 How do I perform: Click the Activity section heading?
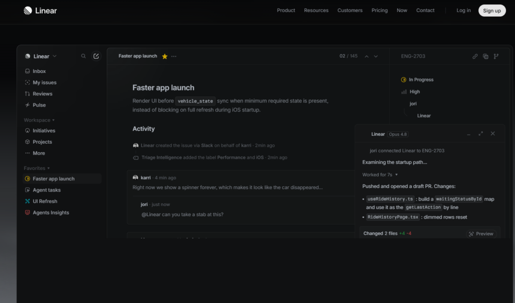(x=143, y=129)
